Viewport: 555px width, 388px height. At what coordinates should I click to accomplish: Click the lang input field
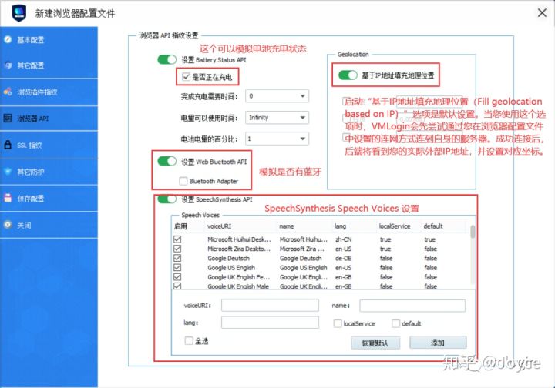point(270,323)
